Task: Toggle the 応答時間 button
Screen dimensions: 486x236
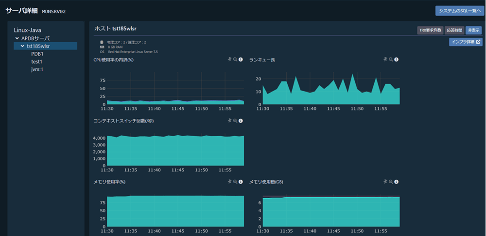Action: pyautogui.click(x=454, y=30)
